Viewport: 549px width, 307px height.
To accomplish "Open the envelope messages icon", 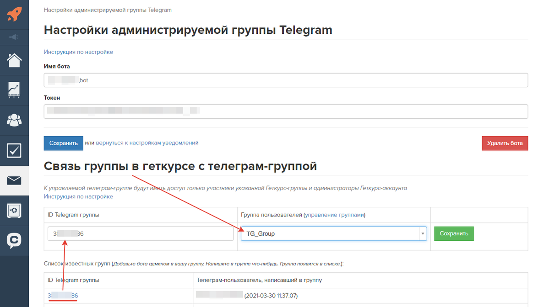I will click(x=14, y=180).
